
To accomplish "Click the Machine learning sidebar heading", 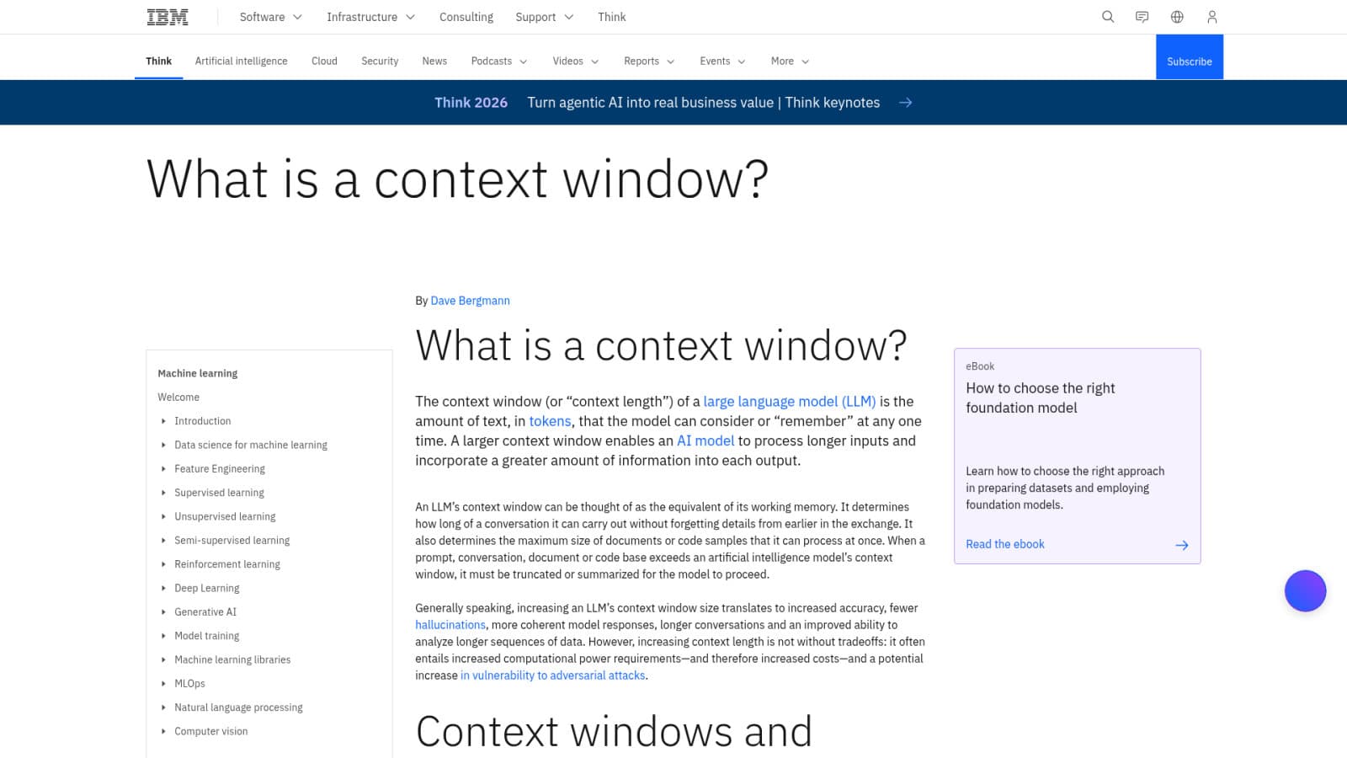I will [198, 373].
